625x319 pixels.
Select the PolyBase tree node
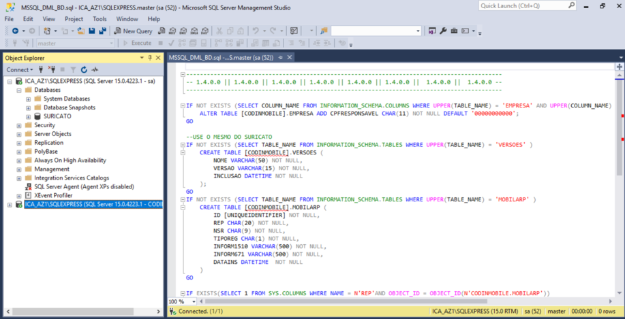tap(46, 152)
